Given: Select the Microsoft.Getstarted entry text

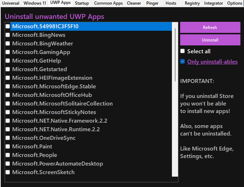Looking at the screenshot, I should (x=40, y=69).
